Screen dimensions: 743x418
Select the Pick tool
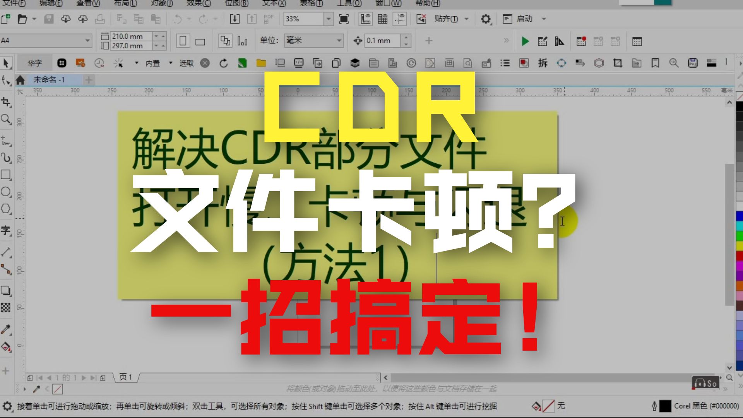pyautogui.click(x=5, y=62)
